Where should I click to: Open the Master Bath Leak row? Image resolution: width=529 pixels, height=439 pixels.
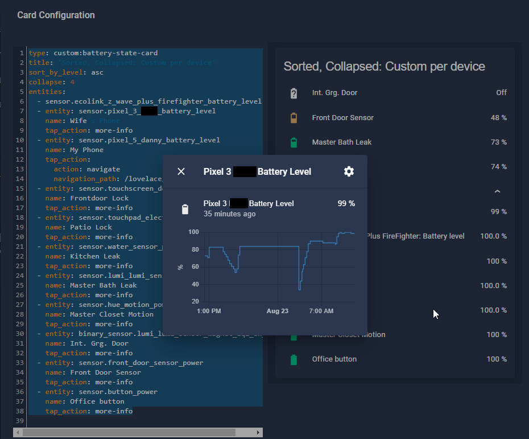pos(395,142)
